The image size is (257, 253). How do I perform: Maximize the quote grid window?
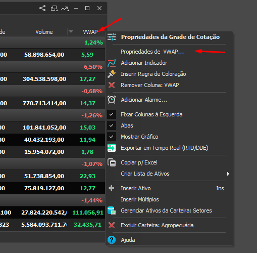[x=87, y=8]
